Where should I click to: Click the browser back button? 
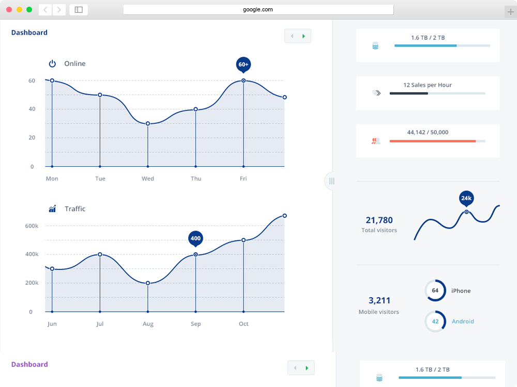[x=45, y=9]
